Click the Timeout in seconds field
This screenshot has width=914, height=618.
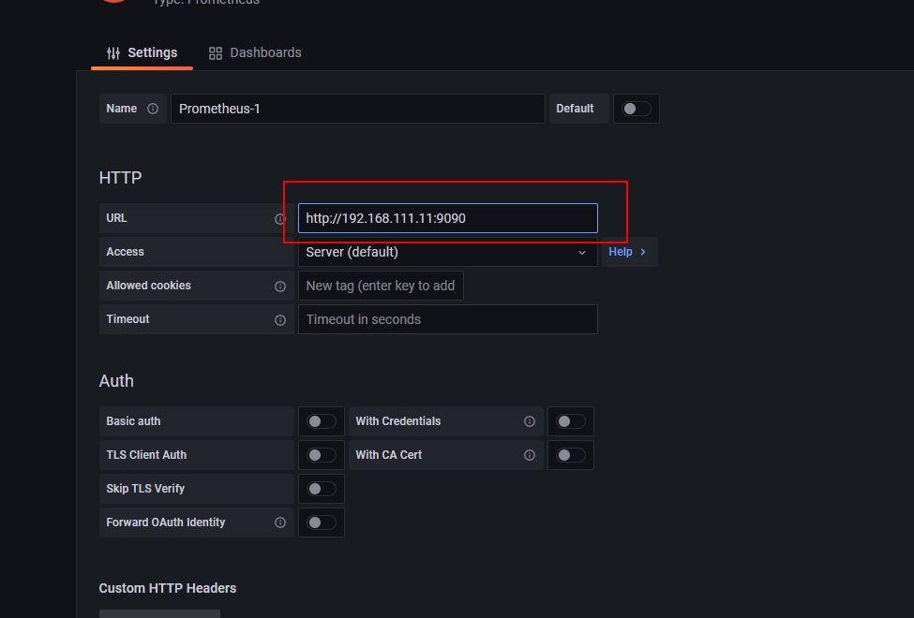coord(448,320)
